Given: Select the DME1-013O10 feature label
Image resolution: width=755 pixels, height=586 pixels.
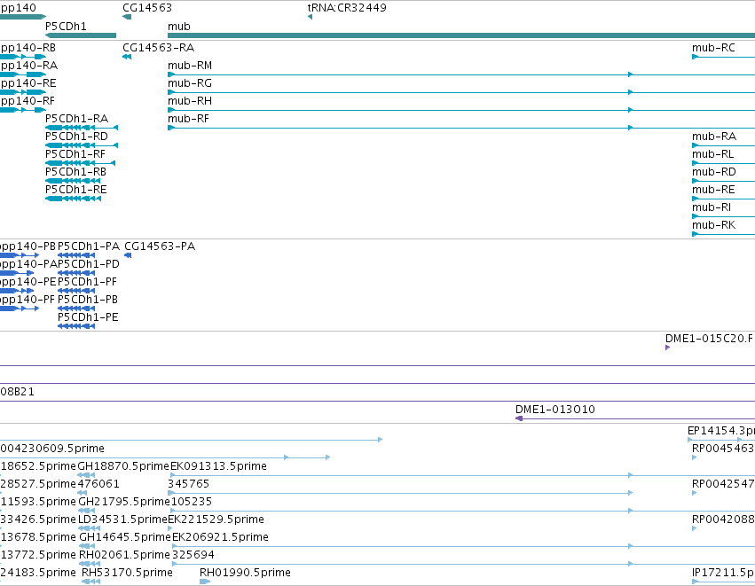Looking at the screenshot, I should (x=555, y=410).
